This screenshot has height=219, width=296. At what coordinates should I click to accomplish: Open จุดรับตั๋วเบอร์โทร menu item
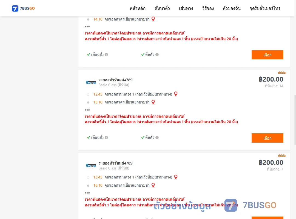point(265,8)
